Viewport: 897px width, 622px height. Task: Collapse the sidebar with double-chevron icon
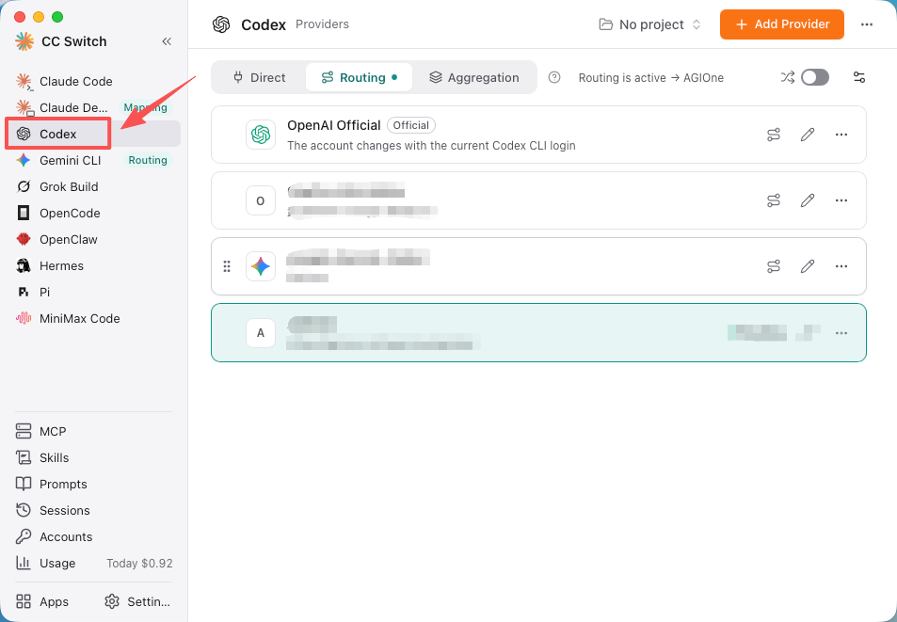click(167, 41)
